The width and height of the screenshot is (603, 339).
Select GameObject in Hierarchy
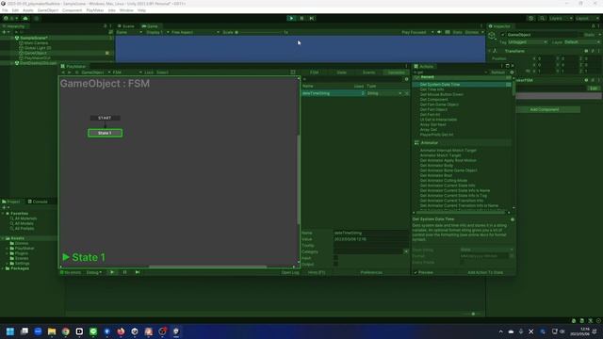tap(35, 53)
